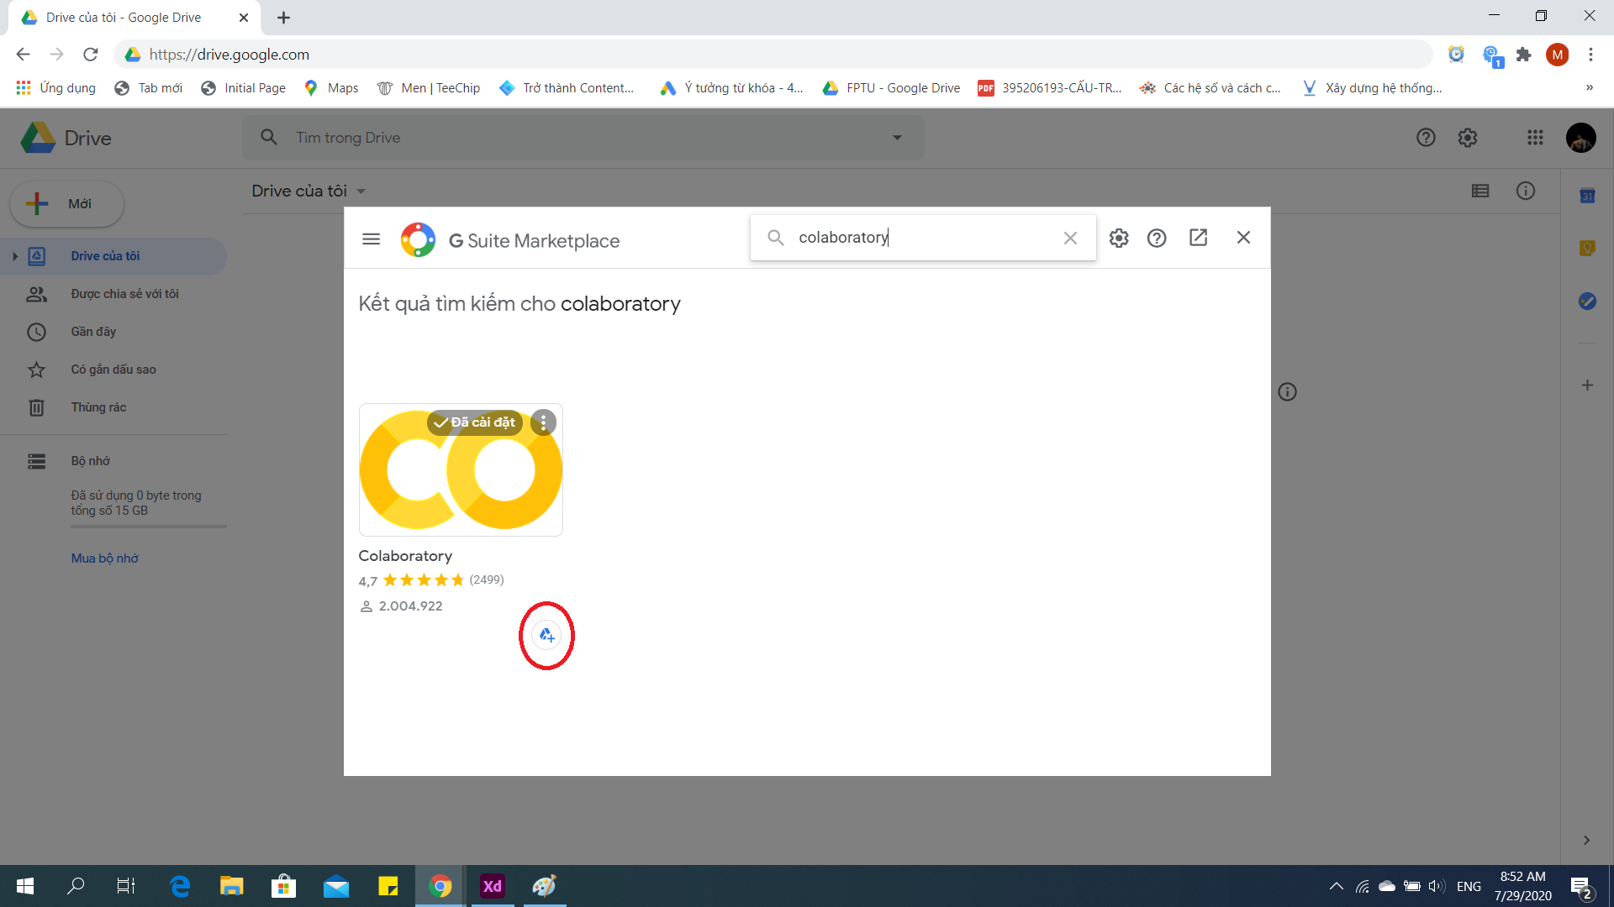Viewport: 1614px width, 907px height.
Task: Switch to list layout view icon
Action: click(1480, 191)
